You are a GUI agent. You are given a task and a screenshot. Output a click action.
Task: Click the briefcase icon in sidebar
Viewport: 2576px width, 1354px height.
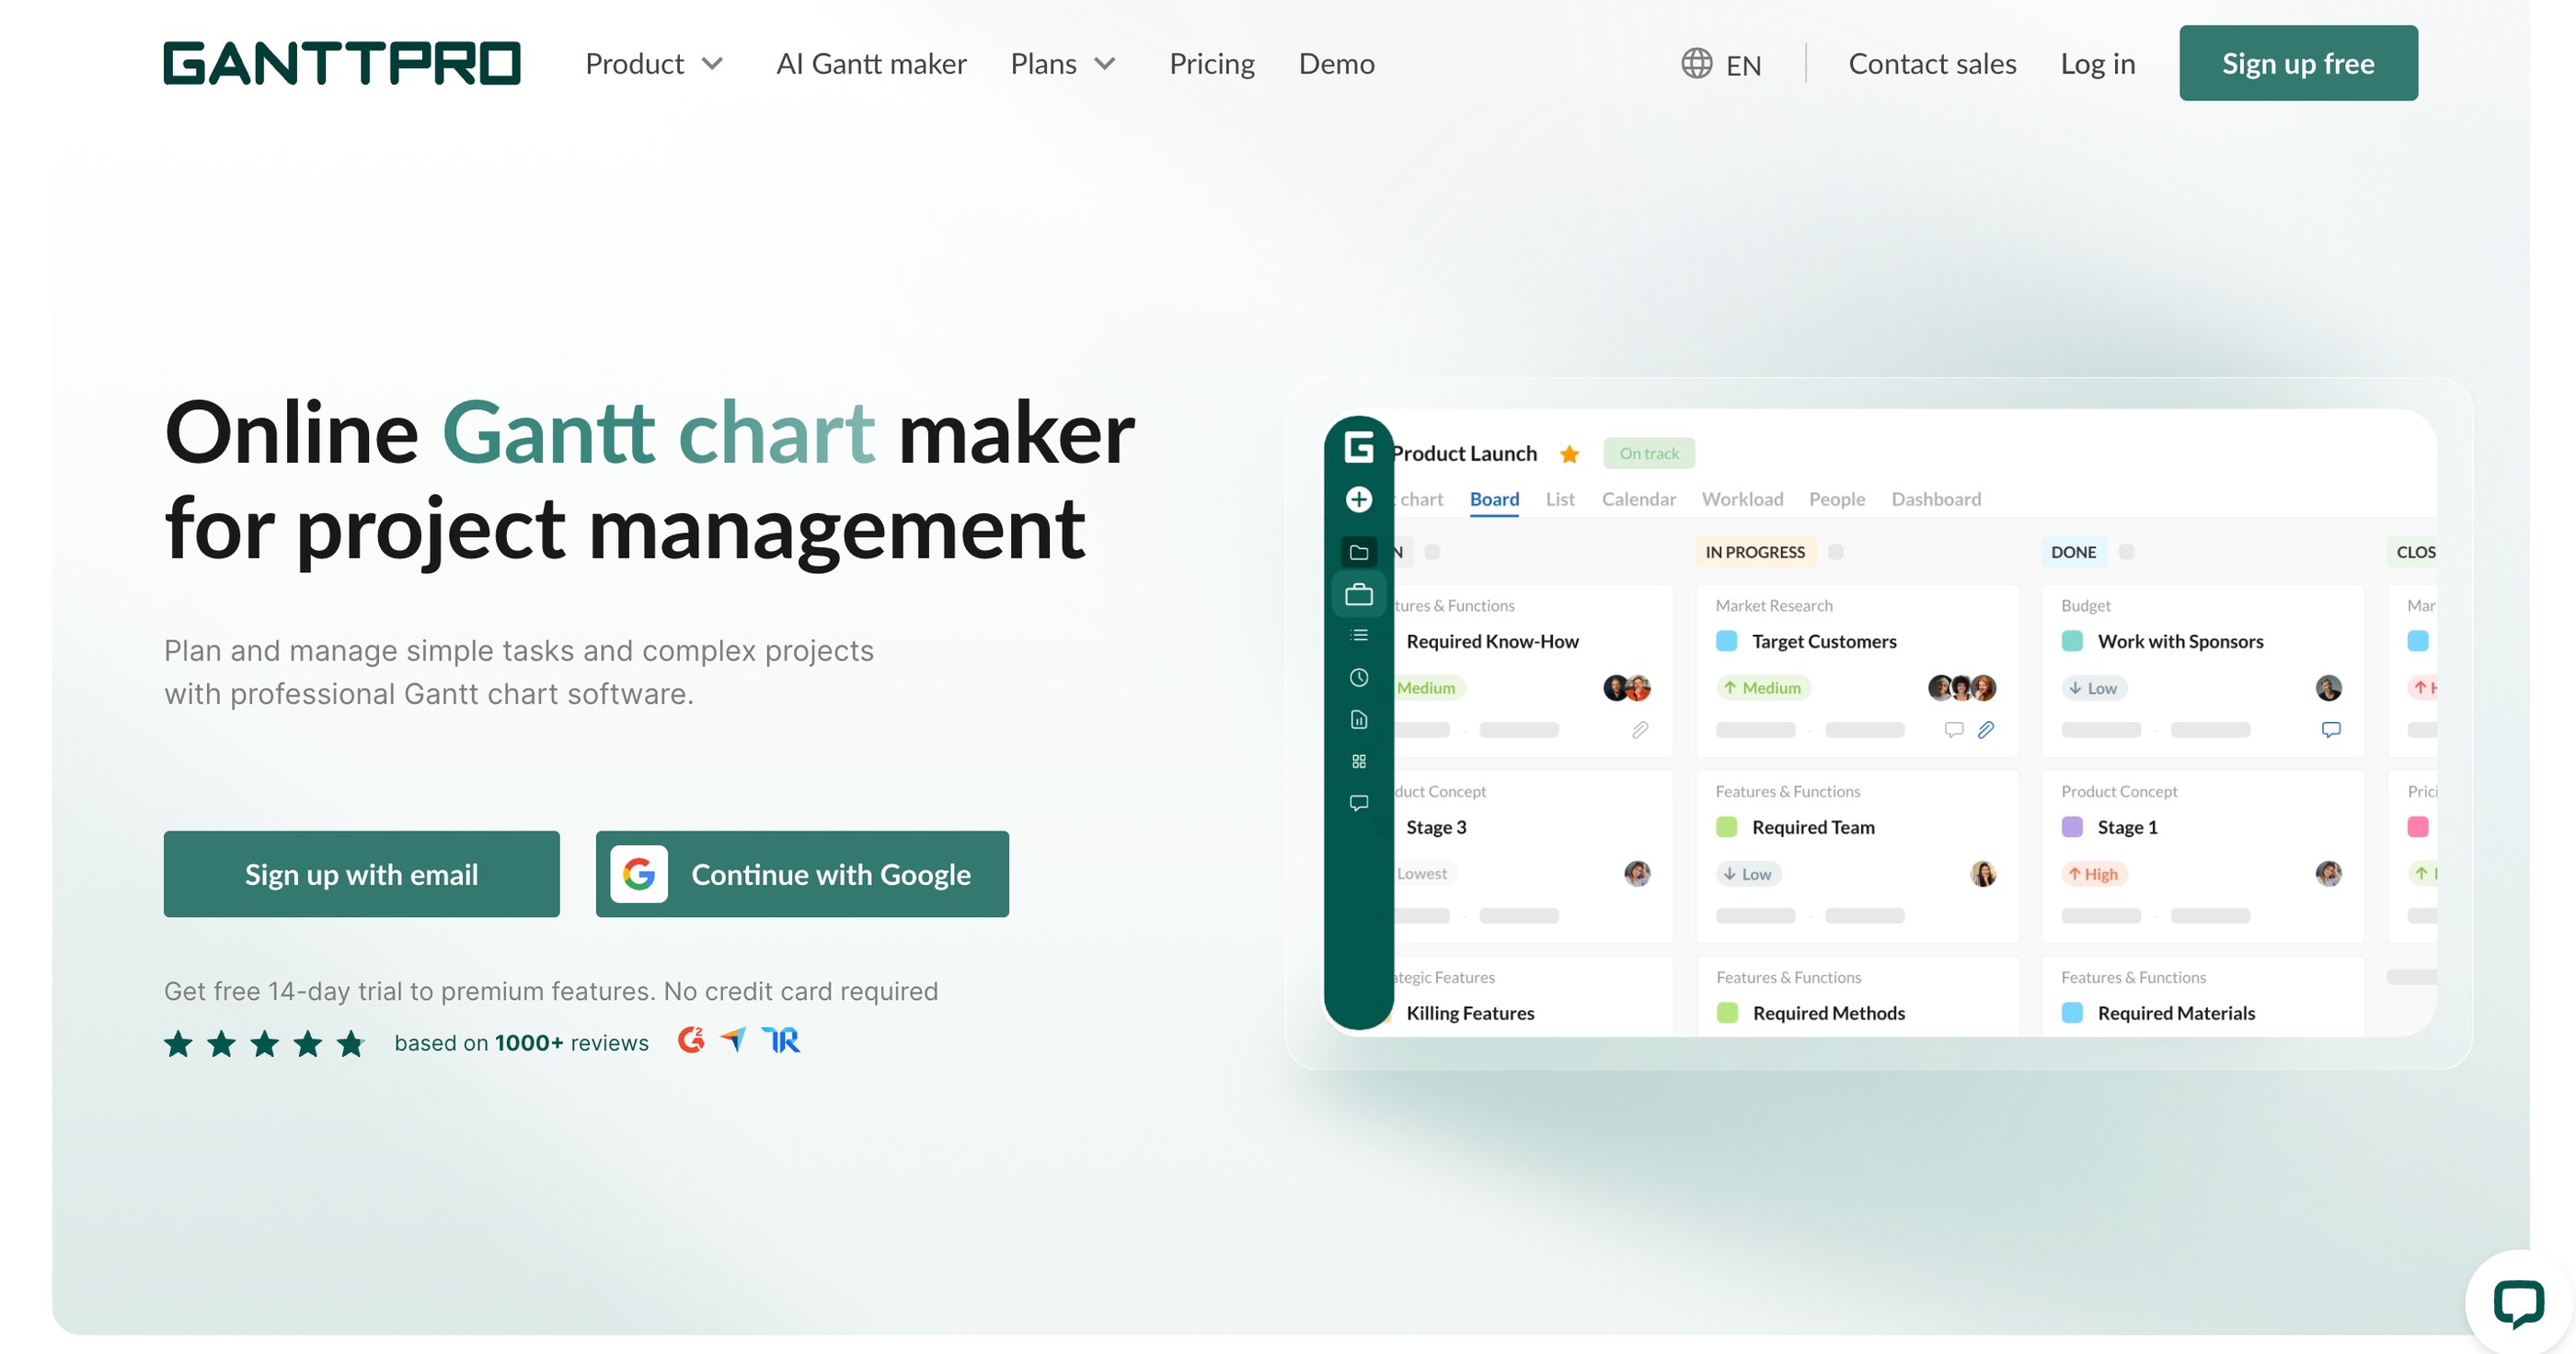coord(1358,595)
